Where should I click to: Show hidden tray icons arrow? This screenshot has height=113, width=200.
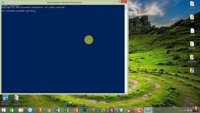(181, 110)
